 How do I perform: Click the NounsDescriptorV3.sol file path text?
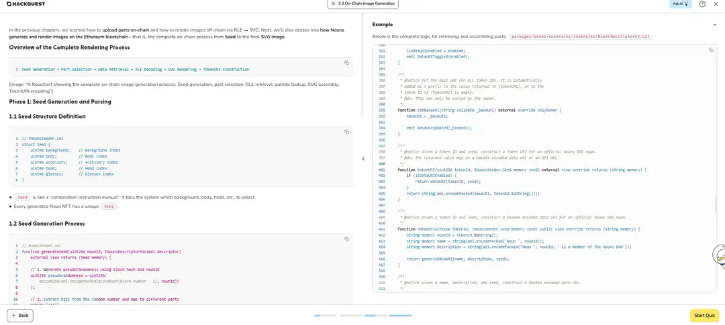click(x=579, y=36)
